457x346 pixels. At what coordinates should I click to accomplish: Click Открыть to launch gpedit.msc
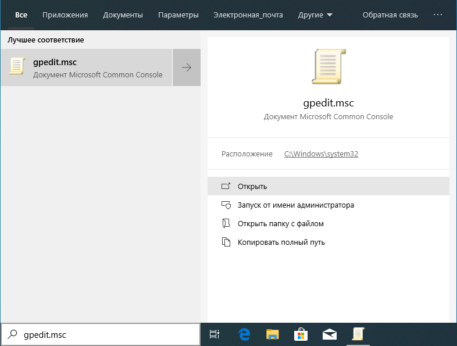tap(329, 186)
